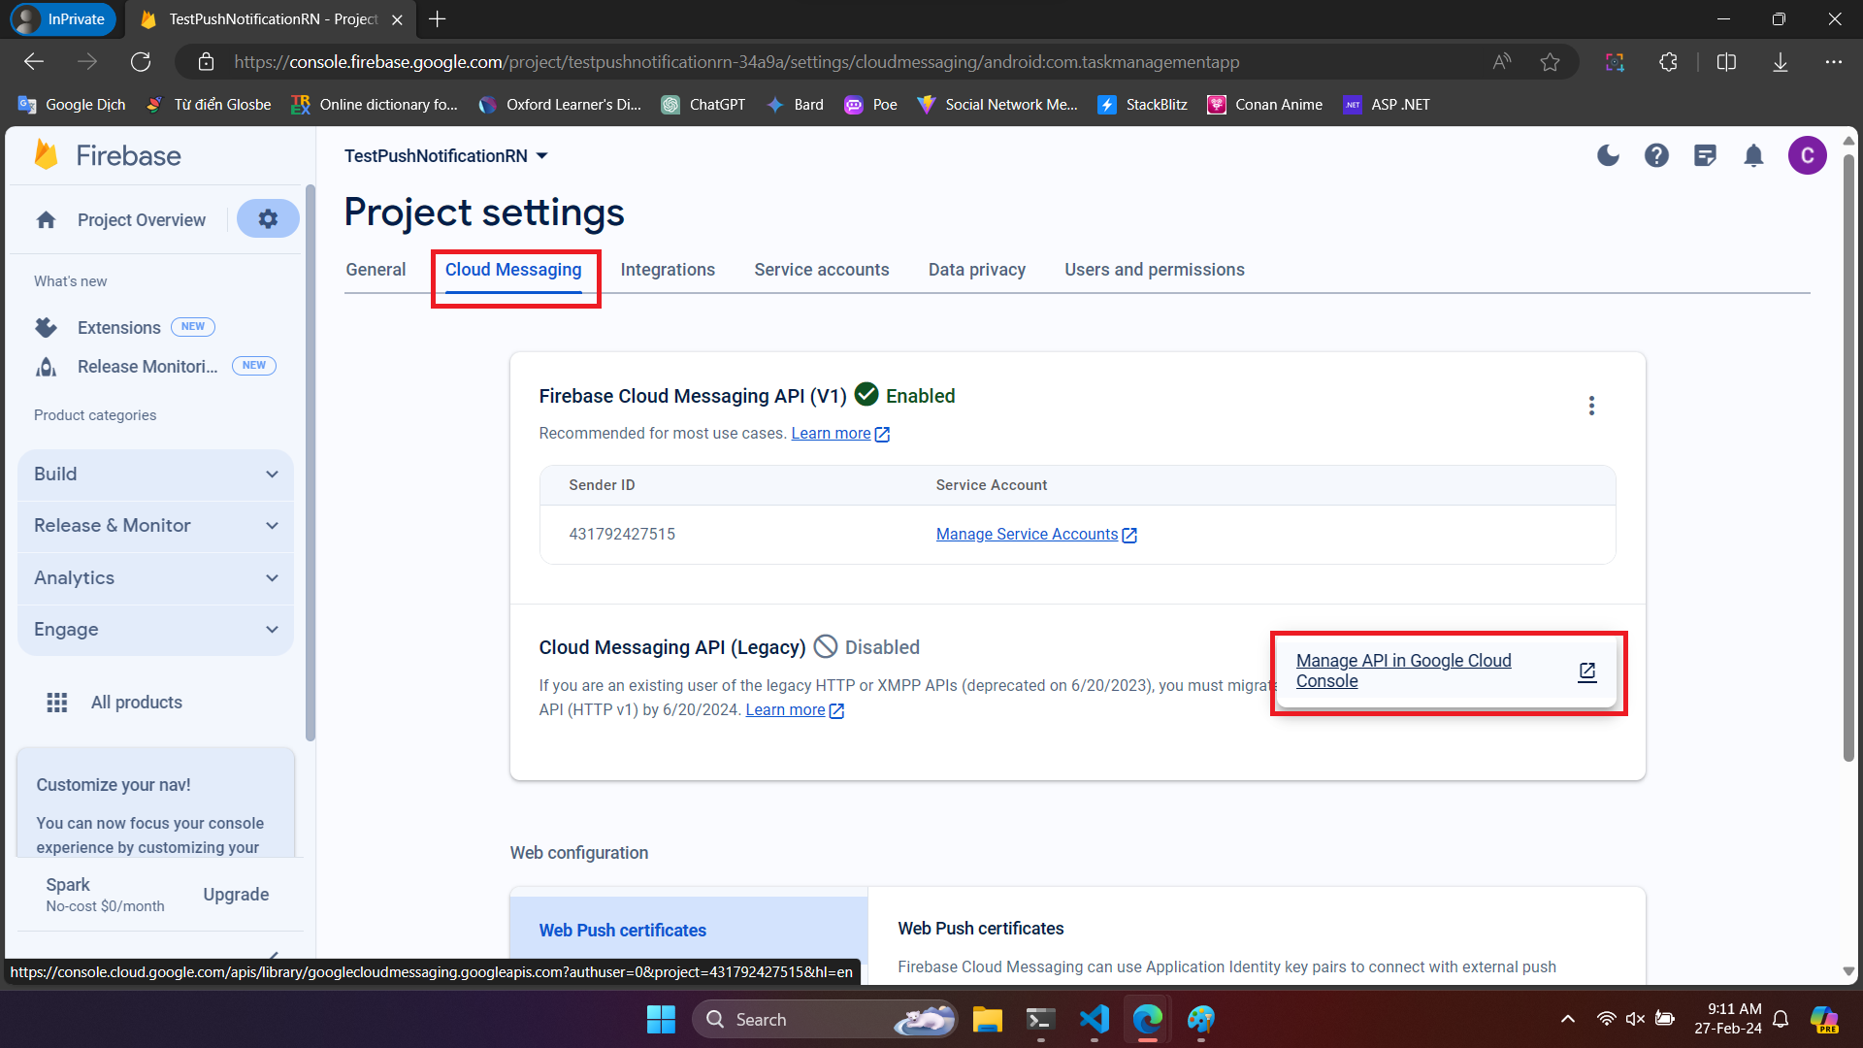Screen dimensions: 1863x1048
Task: Click the Upgrade plan button
Action: point(236,895)
